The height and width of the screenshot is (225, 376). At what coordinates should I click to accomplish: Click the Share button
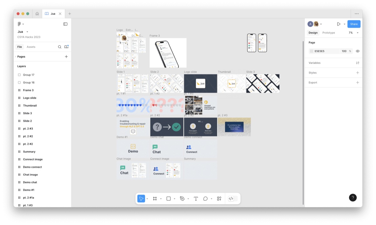[x=354, y=24]
